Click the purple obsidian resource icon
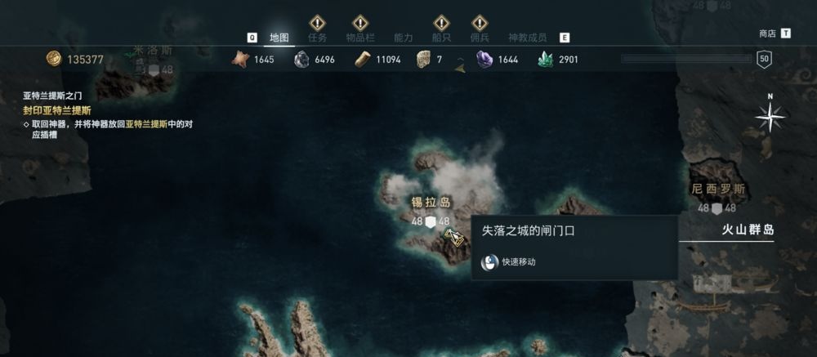817x357 pixels. pyautogui.click(x=484, y=60)
